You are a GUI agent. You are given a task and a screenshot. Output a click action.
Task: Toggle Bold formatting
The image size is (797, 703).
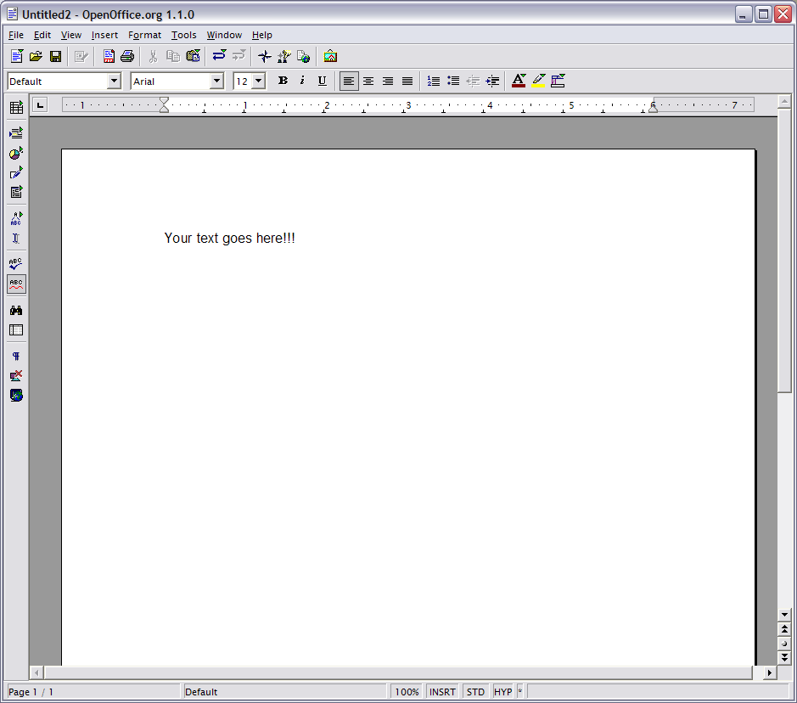(x=283, y=81)
